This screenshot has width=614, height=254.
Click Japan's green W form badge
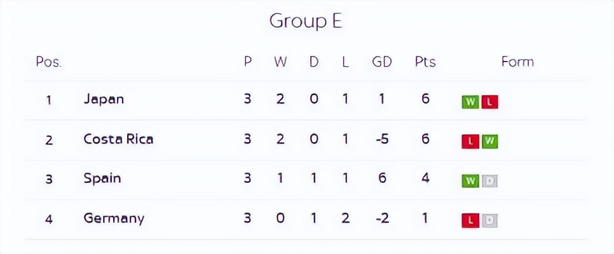[x=470, y=102]
